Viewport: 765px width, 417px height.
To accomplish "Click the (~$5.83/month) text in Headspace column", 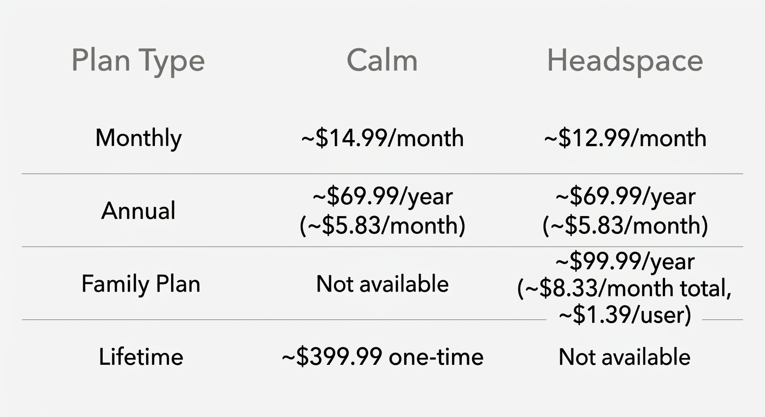I will pos(625,225).
